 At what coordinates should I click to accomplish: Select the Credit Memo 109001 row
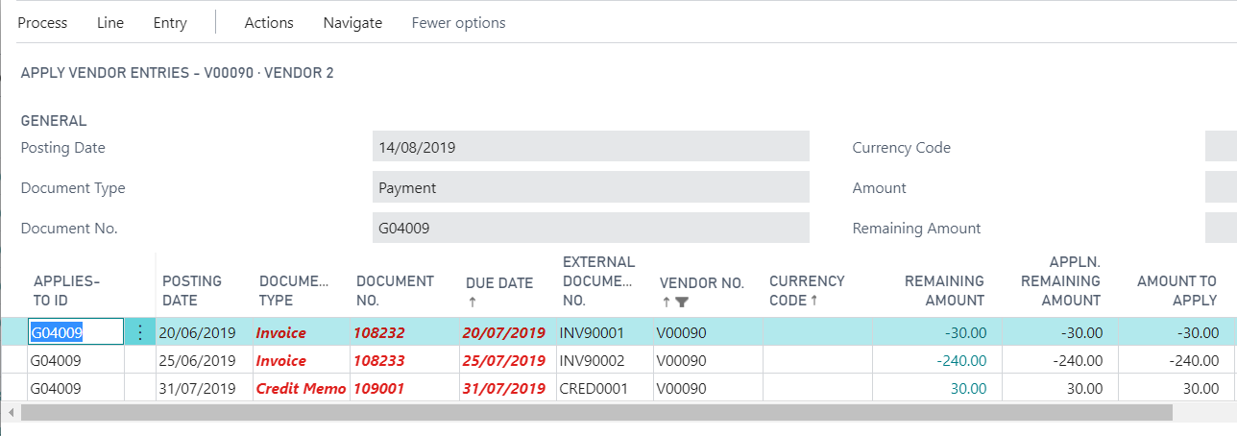(301, 389)
